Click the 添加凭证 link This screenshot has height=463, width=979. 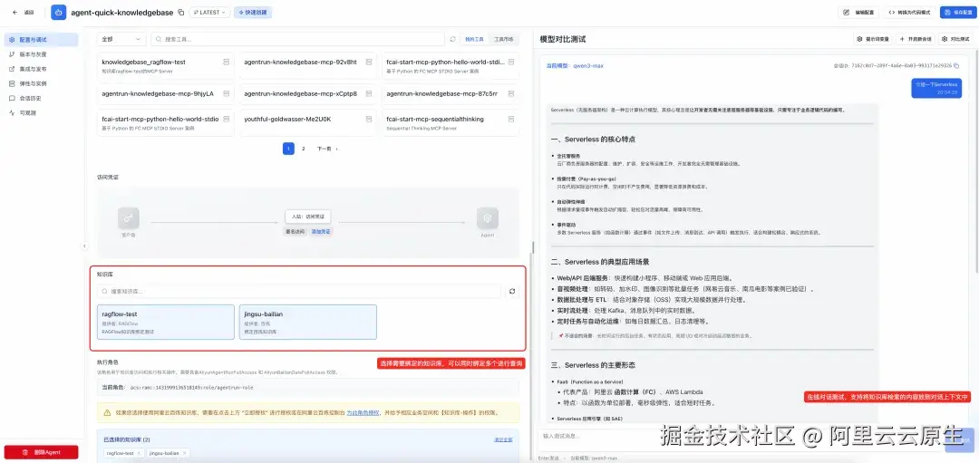click(x=321, y=231)
